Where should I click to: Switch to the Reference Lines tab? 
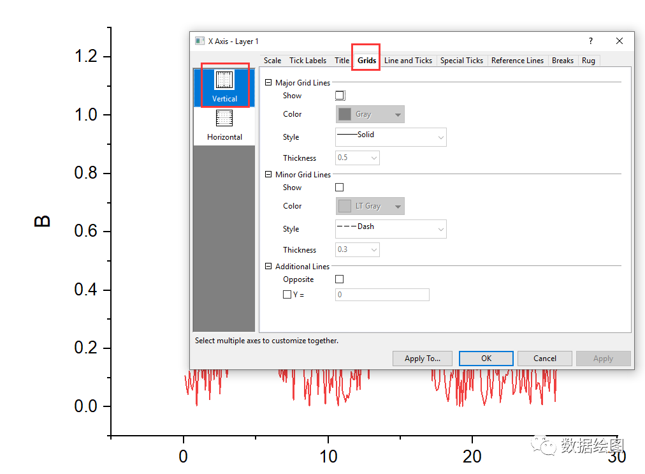(518, 61)
